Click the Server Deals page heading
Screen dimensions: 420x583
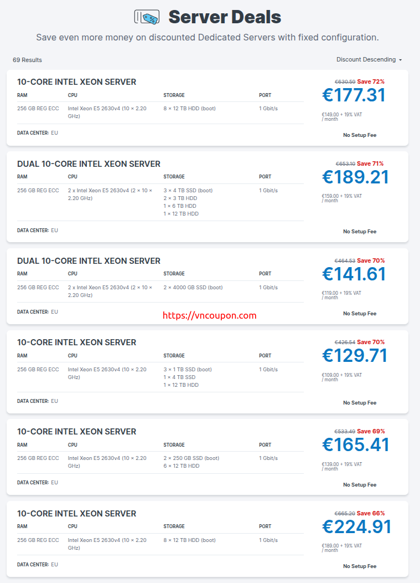coord(225,17)
